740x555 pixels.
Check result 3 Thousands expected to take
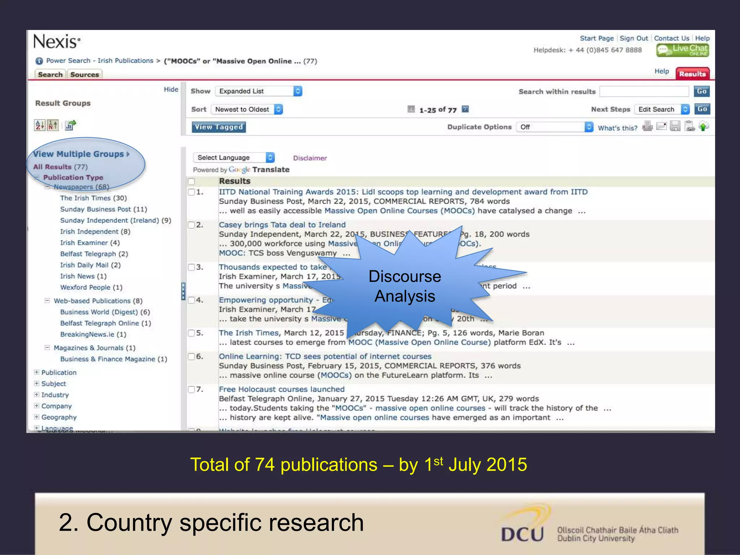point(192,267)
